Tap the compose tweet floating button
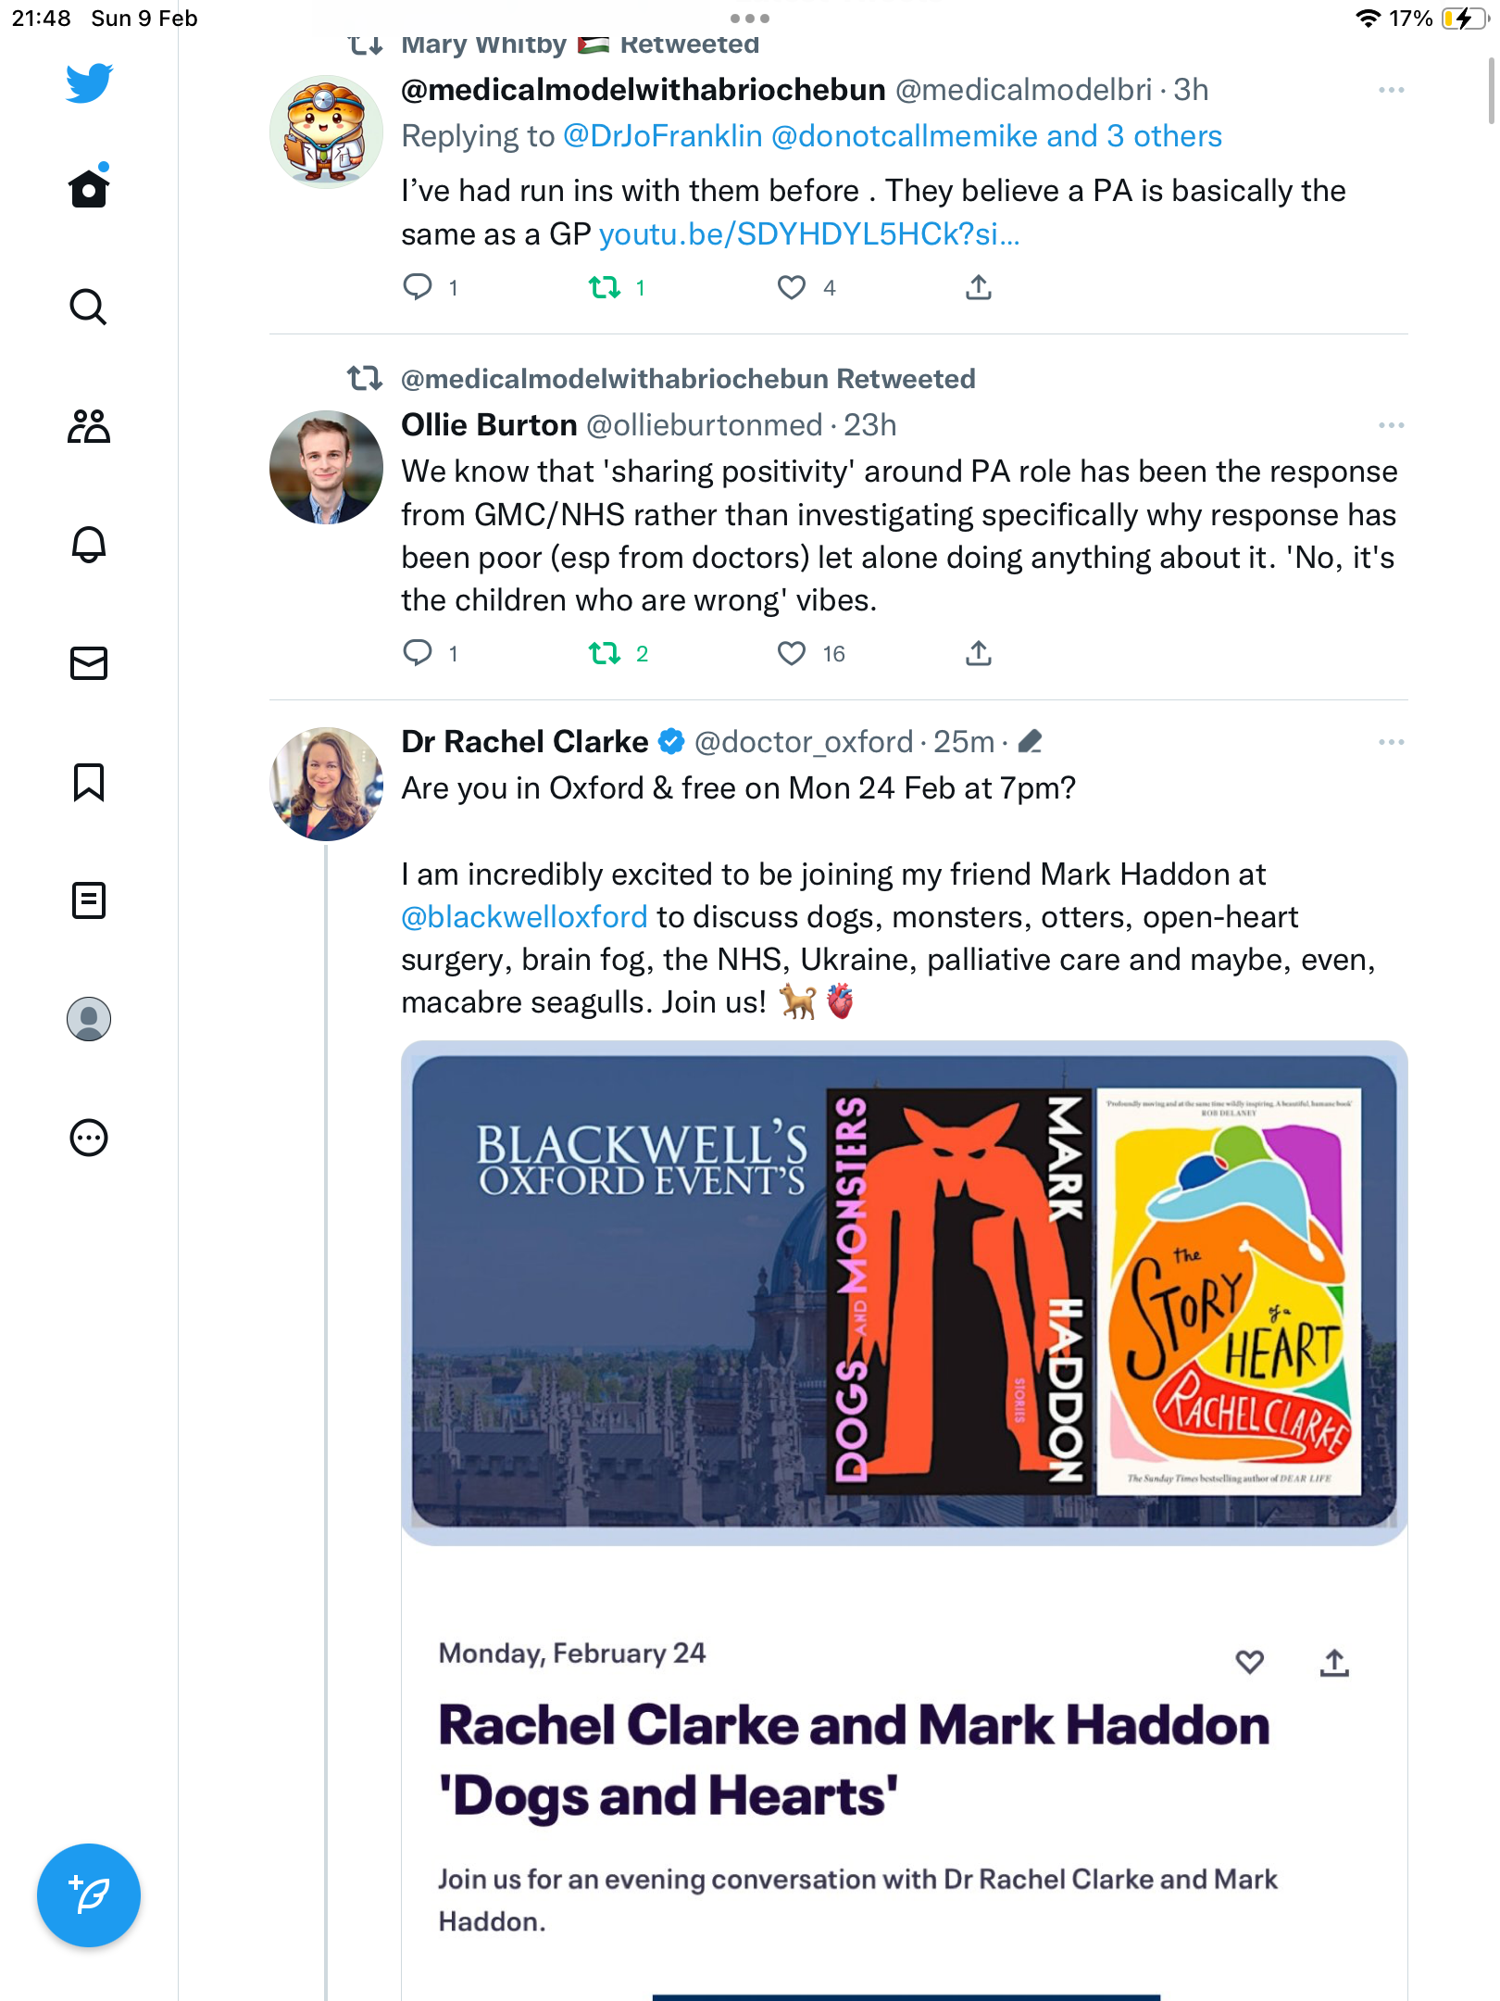 pyautogui.click(x=89, y=1895)
